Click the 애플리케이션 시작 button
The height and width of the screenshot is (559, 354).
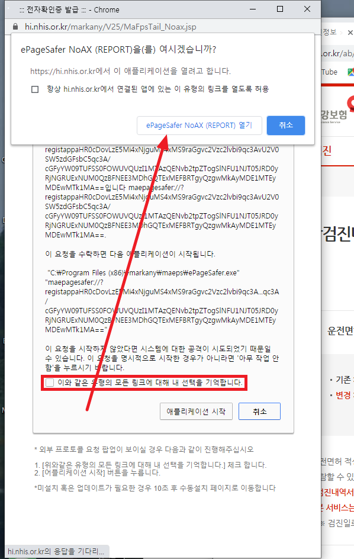196,412
